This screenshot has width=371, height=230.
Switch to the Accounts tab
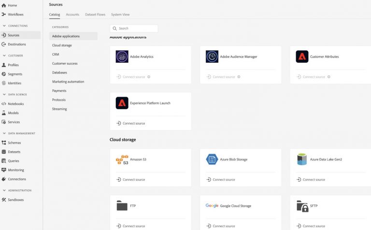click(72, 14)
